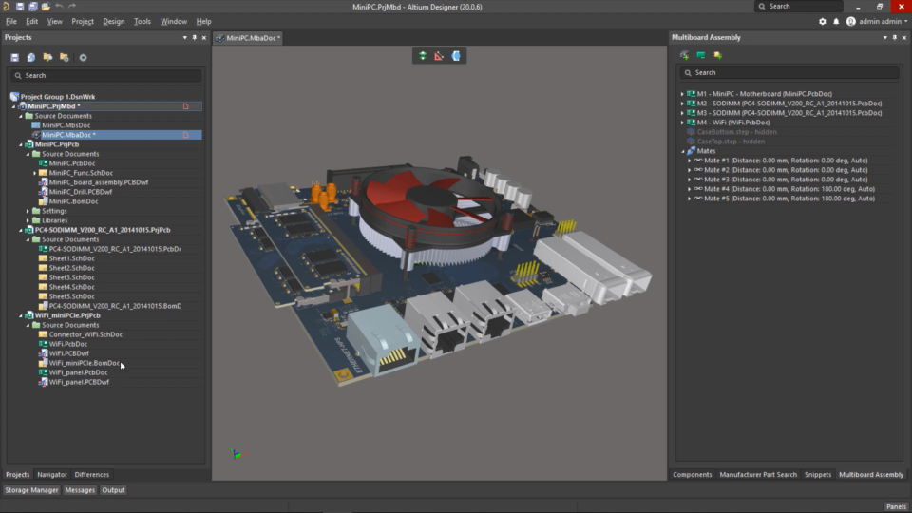The image size is (912, 513).
Task: Click the Save icon in title bar
Action: click(x=20, y=7)
